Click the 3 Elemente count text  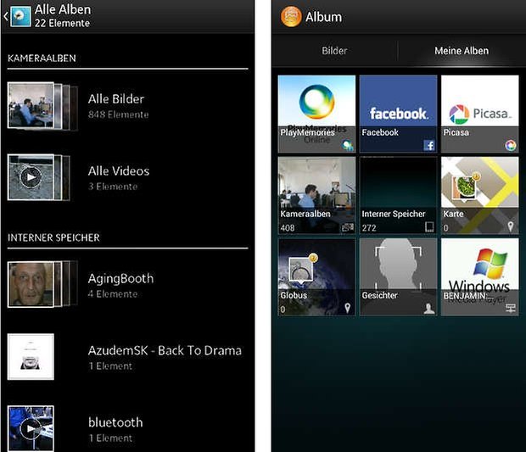pos(113,187)
